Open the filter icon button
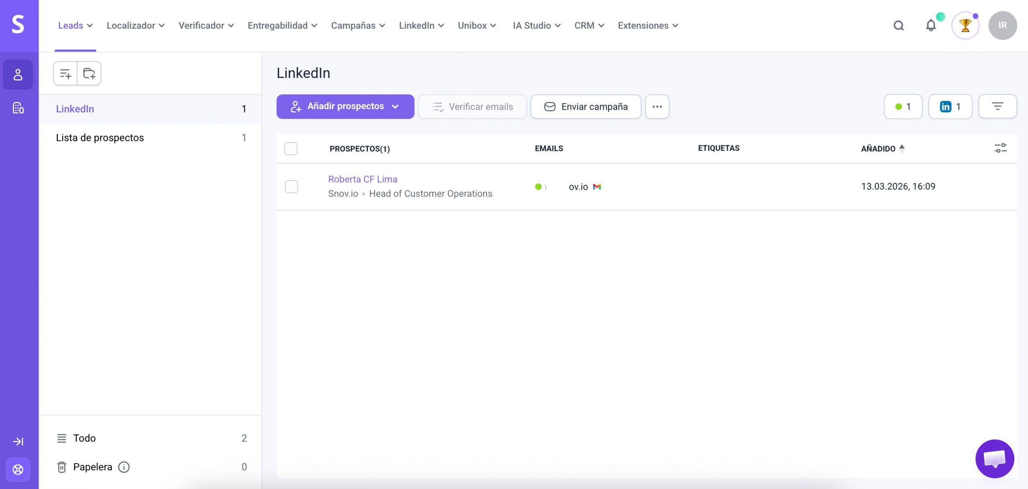 [x=997, y=106]
